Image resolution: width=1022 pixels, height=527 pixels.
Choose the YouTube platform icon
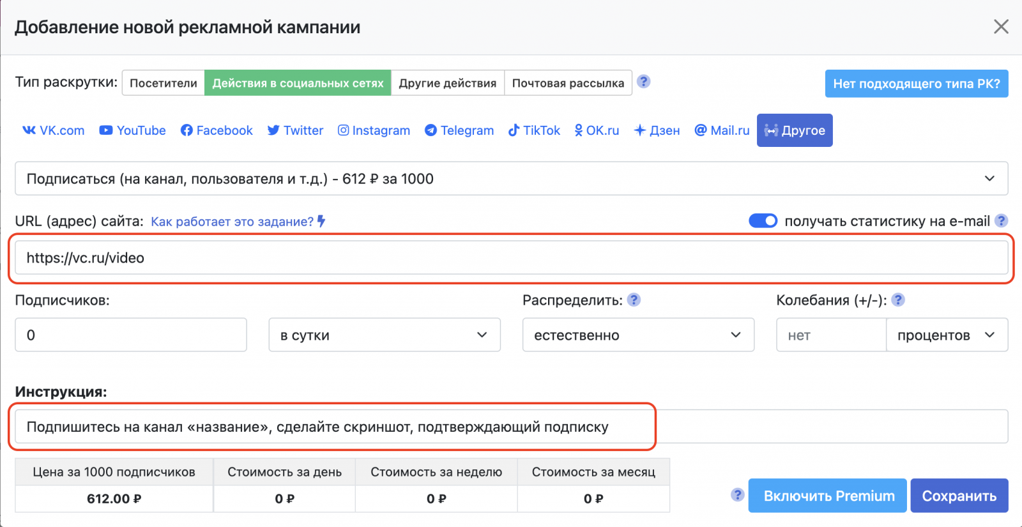click(x=106, y=130)
